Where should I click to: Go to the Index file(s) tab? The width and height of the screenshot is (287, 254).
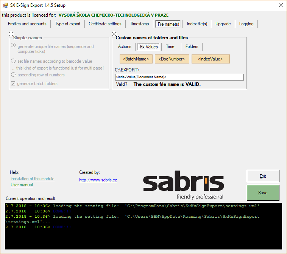pyautogui.click(x=197, y=24)
